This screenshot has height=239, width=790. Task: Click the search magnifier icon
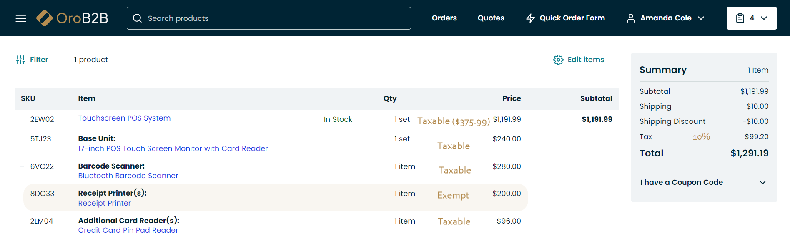pyautogui.click(x=138, y=18)
